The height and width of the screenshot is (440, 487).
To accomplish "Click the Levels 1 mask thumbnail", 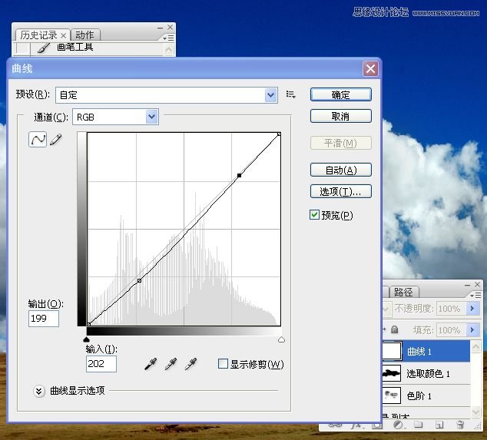I will point(391,396).
